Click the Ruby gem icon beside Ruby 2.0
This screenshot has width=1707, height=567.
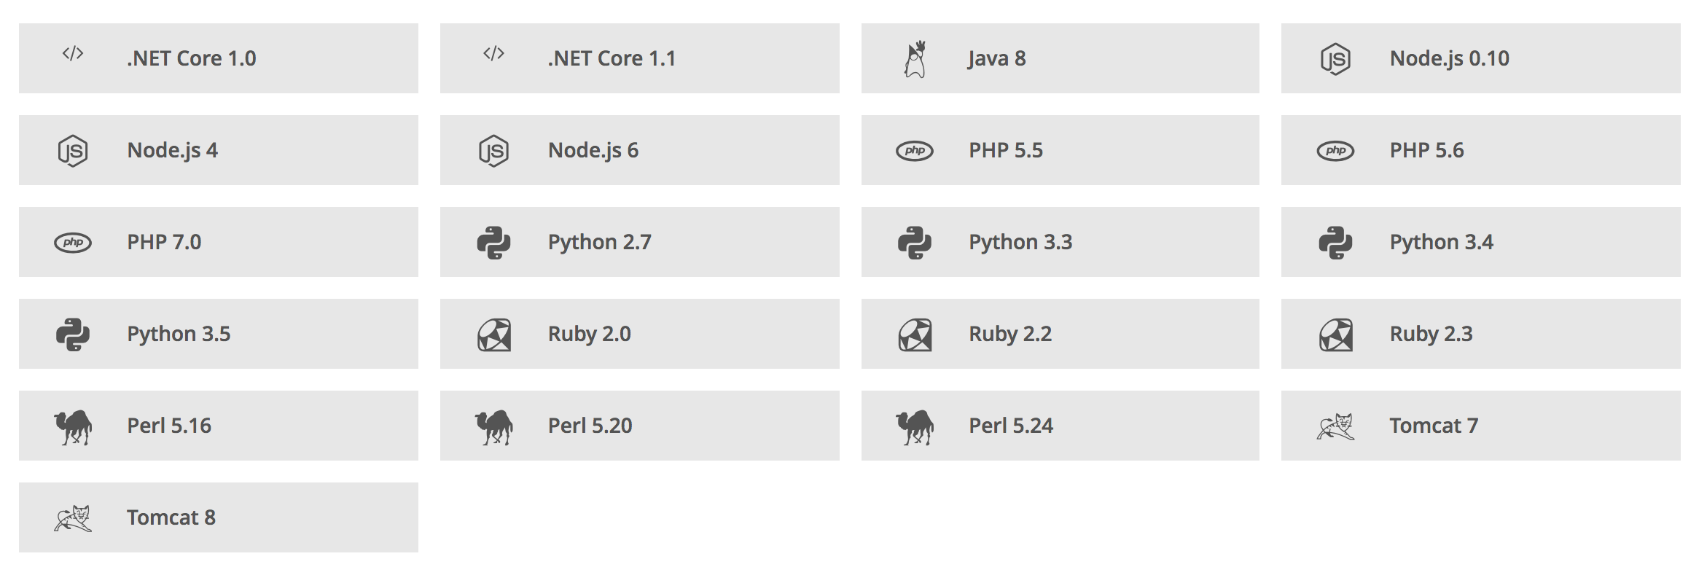tap(493, 335)
